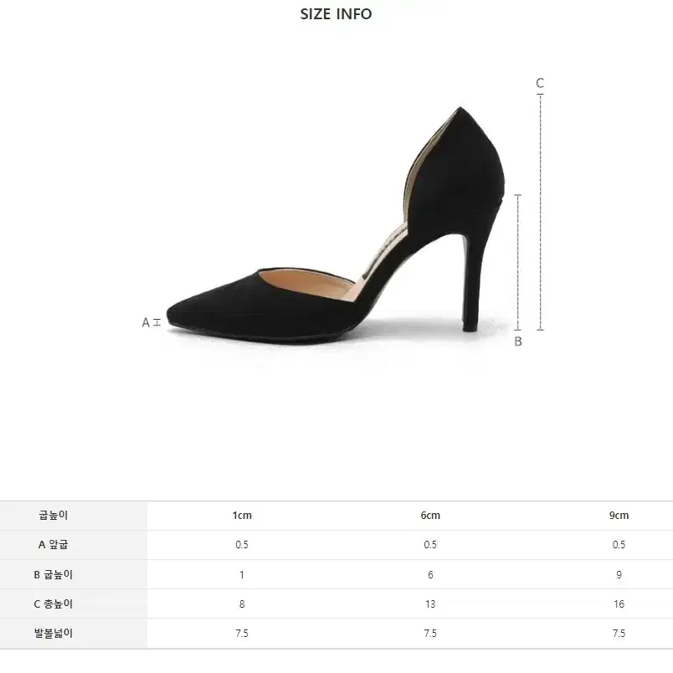Select the 9cm column header
Viewport: 673px width, 673px height.
point(619,516)
